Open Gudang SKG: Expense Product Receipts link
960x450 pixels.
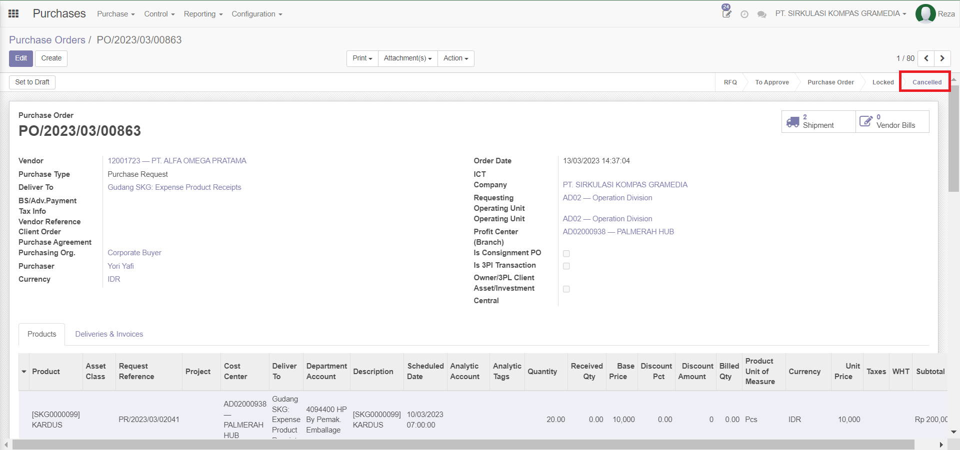[174, 187]
